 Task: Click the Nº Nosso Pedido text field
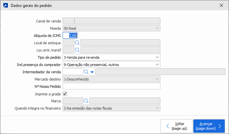click(111, 86)
